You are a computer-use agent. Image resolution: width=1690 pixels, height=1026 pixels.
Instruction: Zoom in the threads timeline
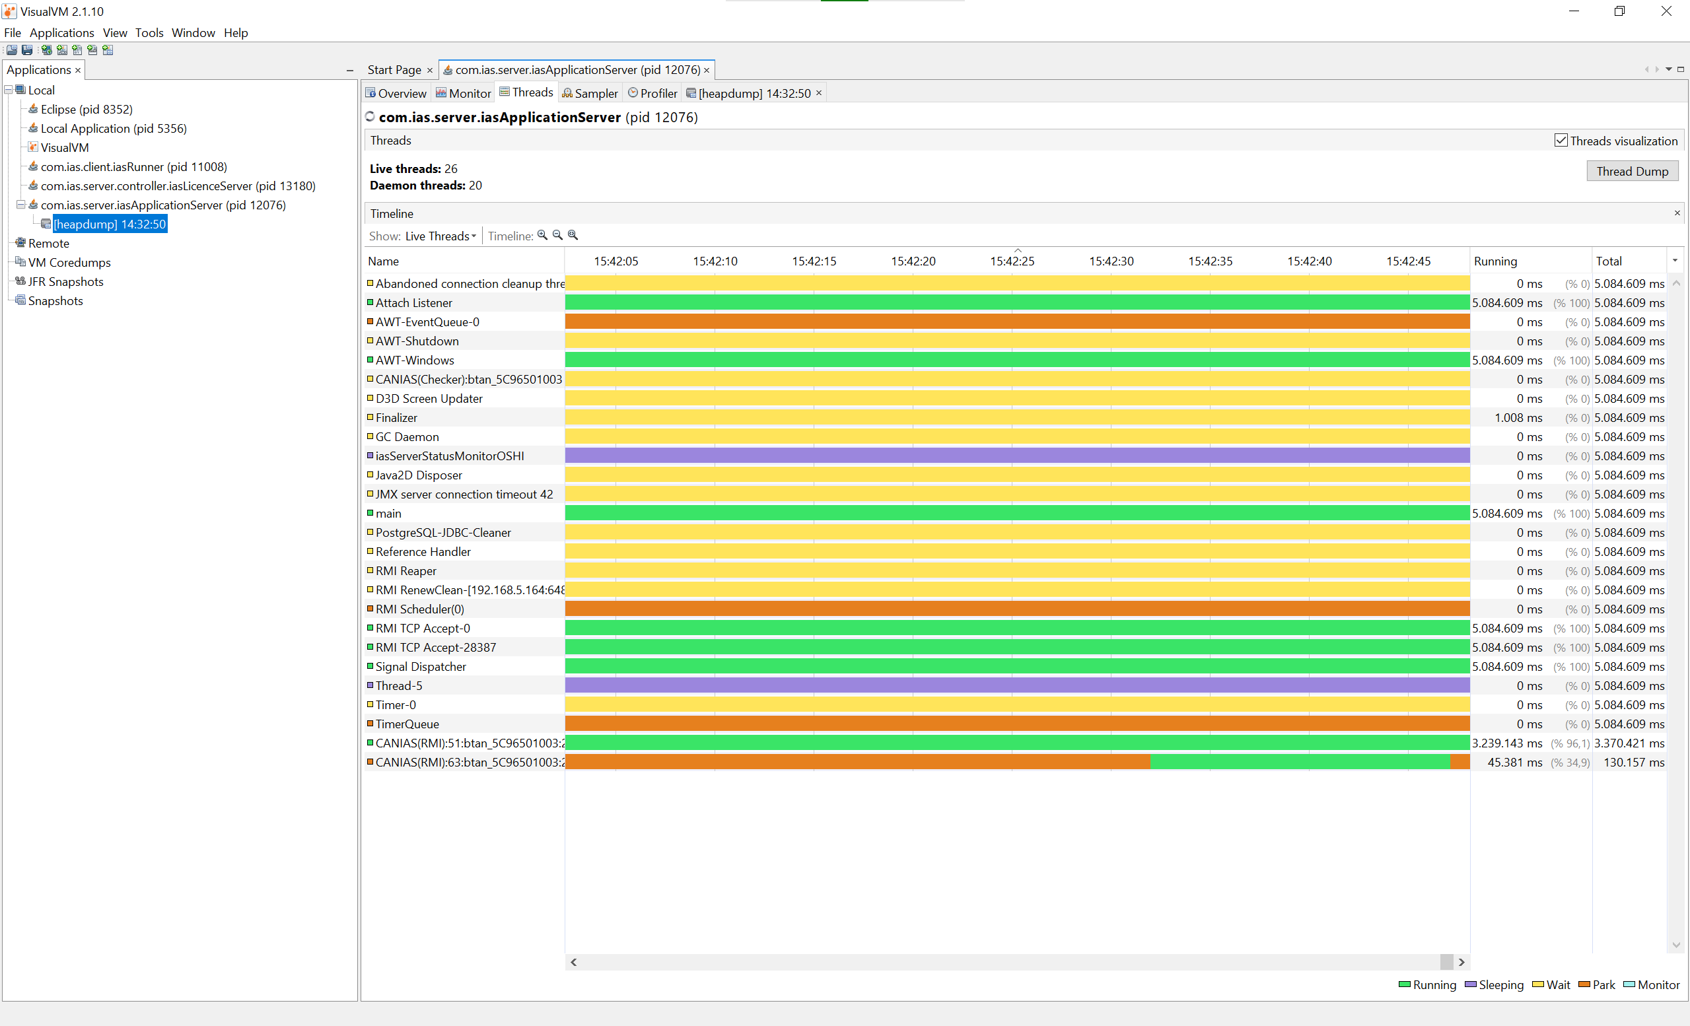click(542, 235)
